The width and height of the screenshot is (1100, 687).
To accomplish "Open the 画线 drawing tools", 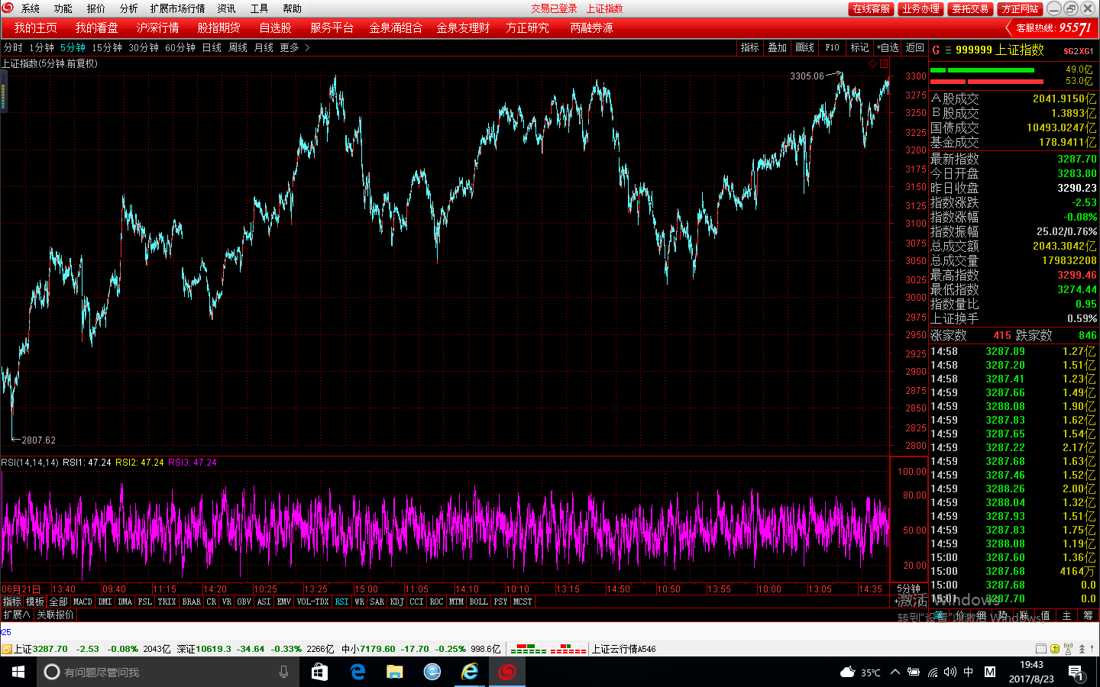I will (x=805, y=47).
